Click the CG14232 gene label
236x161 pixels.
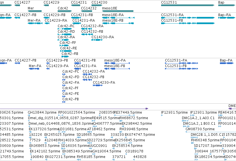[x=89, y=8]
